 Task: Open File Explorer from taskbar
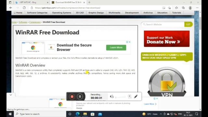[x=85, y=114]
